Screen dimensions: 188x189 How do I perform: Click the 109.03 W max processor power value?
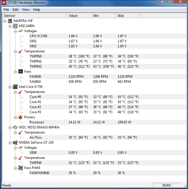click(x=124, y=122)
